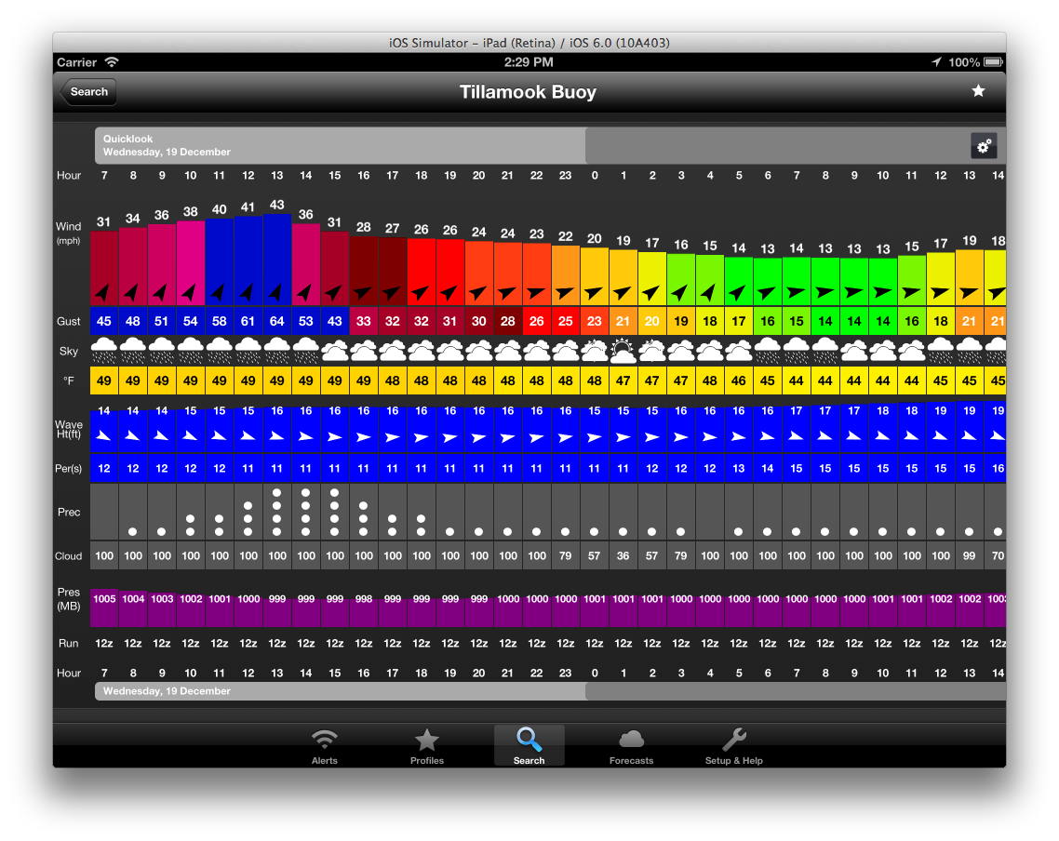Click the Wi-Fi icon in the status bar
This screenshot has width=1059, height=841.
[x=112, y=62]
